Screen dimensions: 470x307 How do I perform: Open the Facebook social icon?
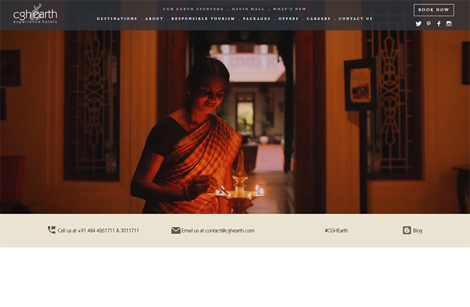[439, 23]
